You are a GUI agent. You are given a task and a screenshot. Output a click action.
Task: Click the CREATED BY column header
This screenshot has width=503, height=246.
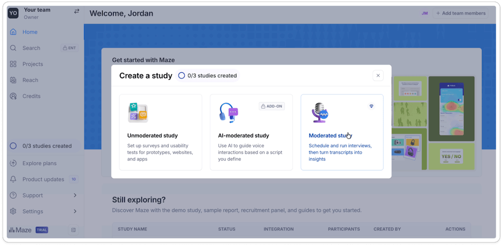point(387,229)
